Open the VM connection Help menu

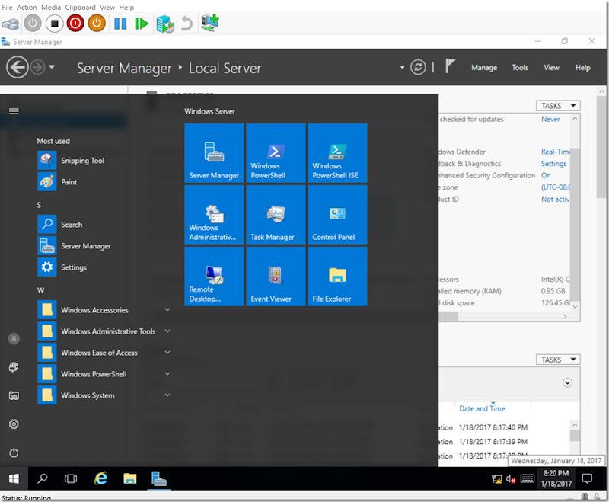[126, 7]
